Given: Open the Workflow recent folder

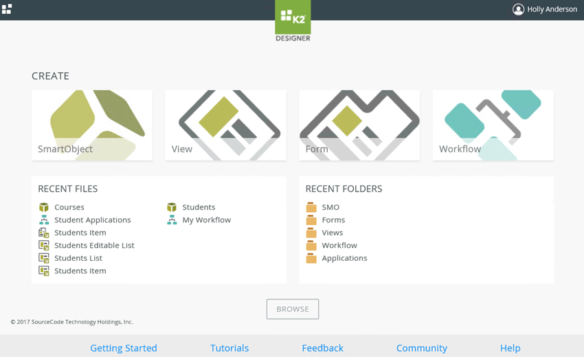Looking at the screenshot, I should [x=339, y=245].
